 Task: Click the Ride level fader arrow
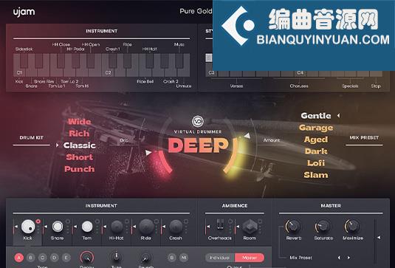tap(134, 227)
